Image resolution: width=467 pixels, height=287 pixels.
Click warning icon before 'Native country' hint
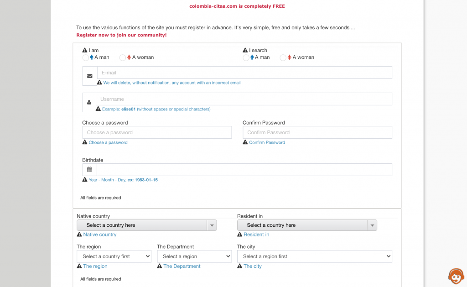pyautogui.click(x=79, y=234)
